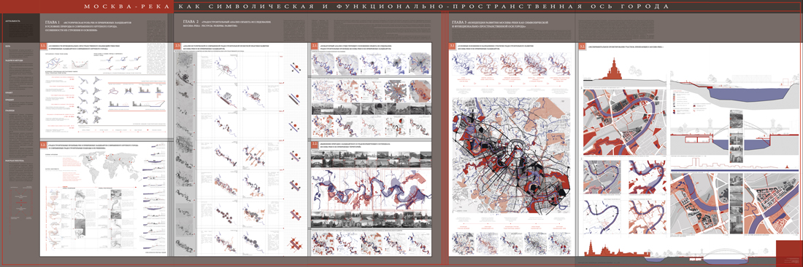Screen dimensions: 803x267
Task: Click the ГЛАВА 1 chapter heading
Action: 53,23
